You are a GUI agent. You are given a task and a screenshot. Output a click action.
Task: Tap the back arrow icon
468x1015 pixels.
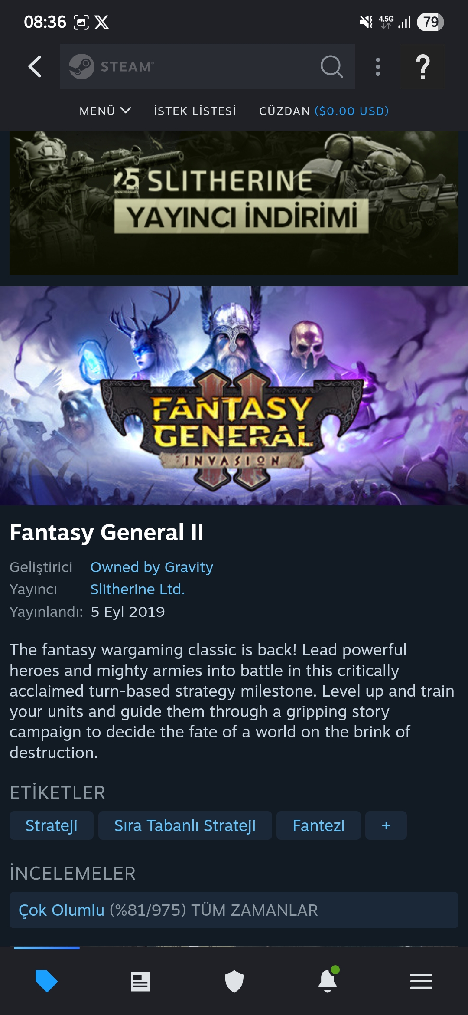click(x=35, y=66)
